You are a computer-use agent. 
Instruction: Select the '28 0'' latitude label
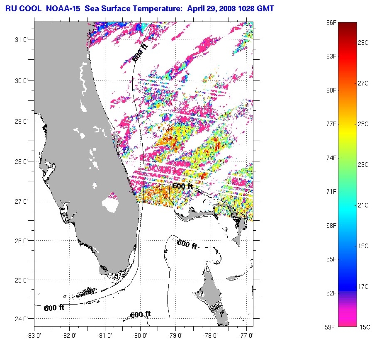(x=21, y=162)
